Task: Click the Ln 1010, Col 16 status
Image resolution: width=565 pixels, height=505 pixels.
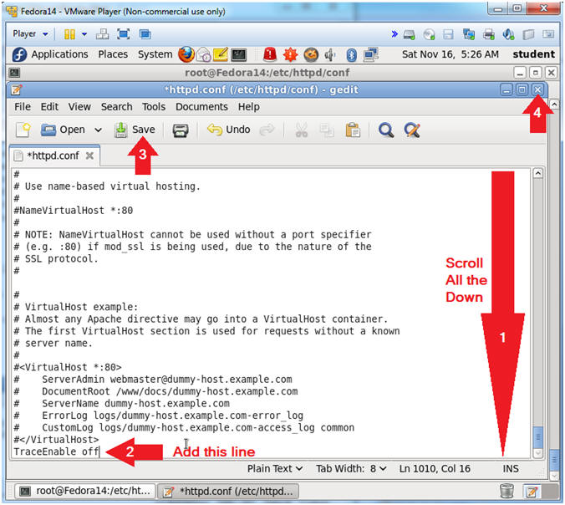Action: [435, 468]
